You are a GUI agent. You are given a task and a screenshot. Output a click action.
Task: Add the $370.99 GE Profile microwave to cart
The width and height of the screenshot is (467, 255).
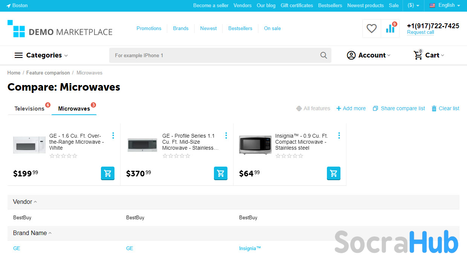(x=221, y=173)
